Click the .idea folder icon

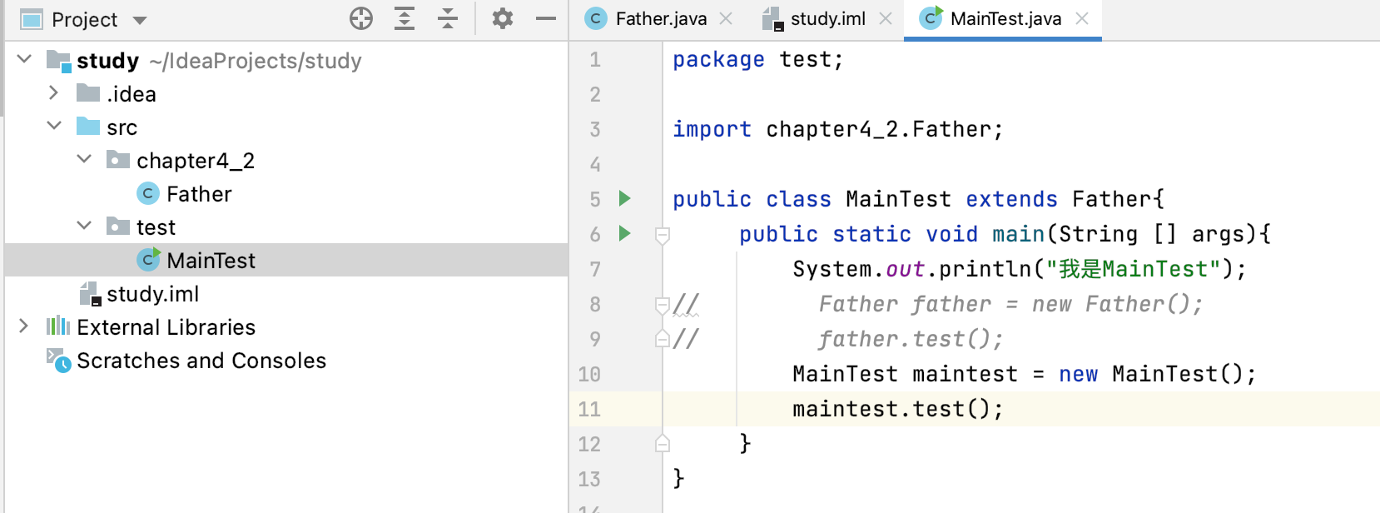tap(88, 93)
